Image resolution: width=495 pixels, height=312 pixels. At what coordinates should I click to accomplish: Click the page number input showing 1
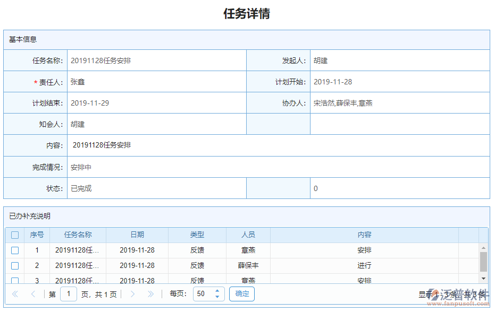click(68, 293)
